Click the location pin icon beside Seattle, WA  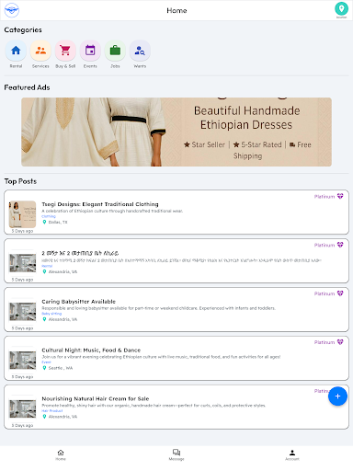(44, 368)
